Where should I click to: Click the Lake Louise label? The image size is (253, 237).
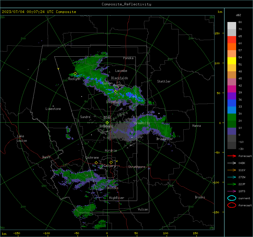point(22,138)
